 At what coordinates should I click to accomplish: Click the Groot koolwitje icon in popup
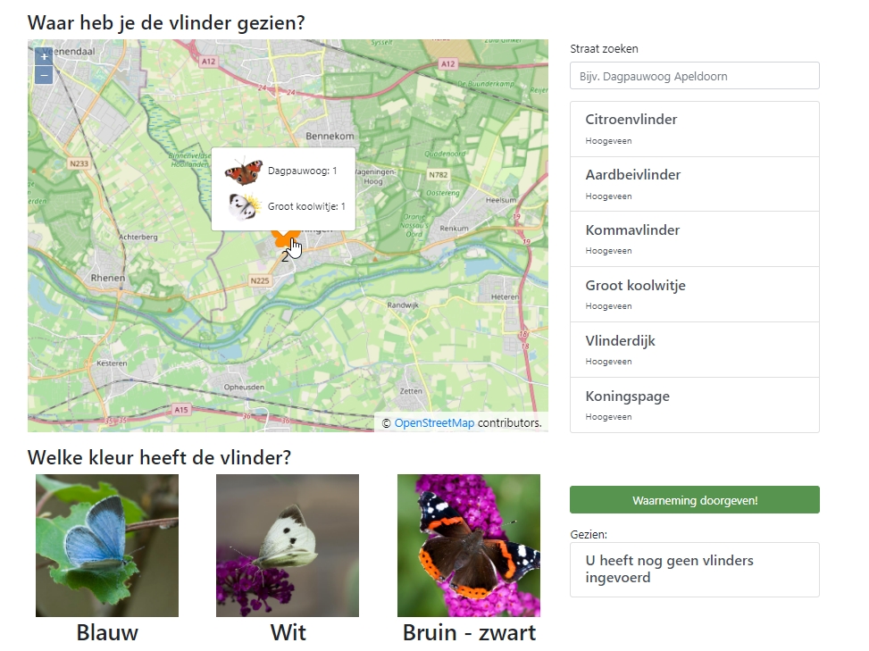click(245, 206)
